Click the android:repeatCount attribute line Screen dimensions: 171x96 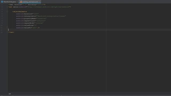pos(31,21)
